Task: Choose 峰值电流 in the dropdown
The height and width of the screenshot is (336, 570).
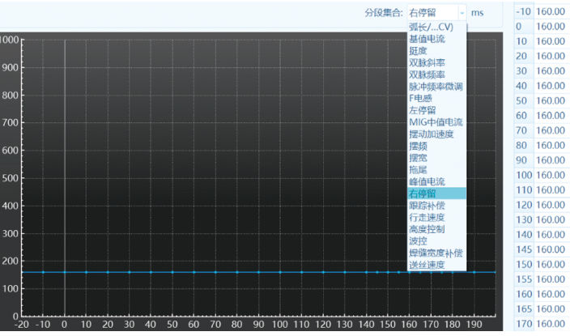Action: pos(426,182)
